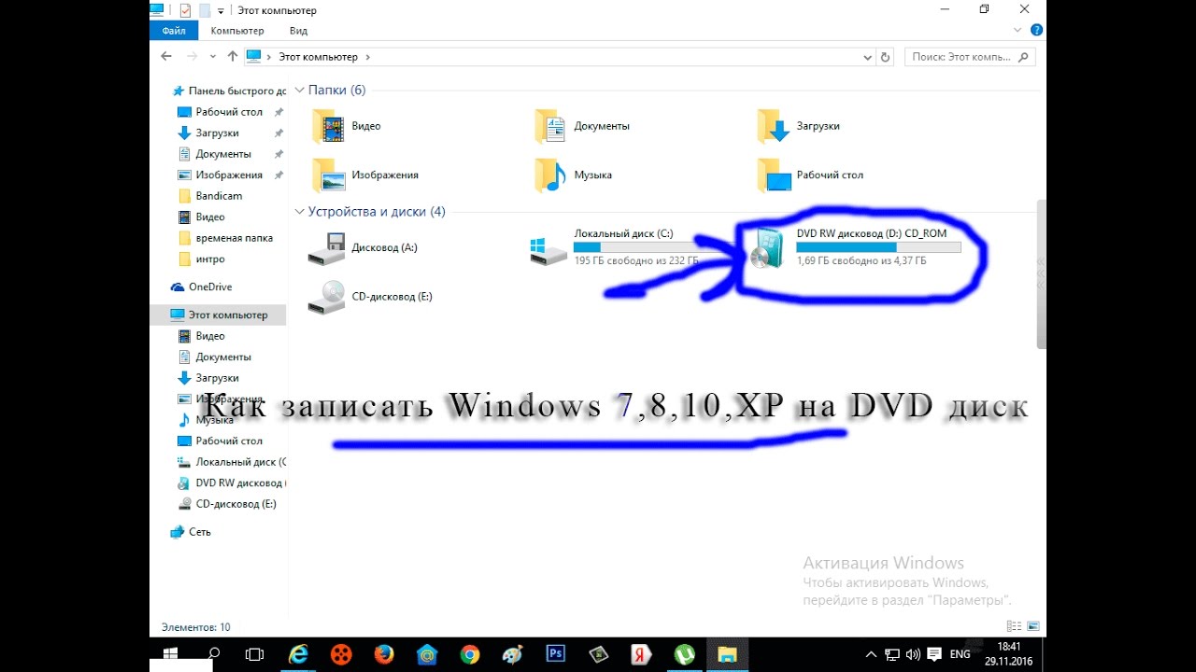Open the Загрузки folder in Папки
The height and width of the screenshot is (672, 1196).
pos(799,126)
